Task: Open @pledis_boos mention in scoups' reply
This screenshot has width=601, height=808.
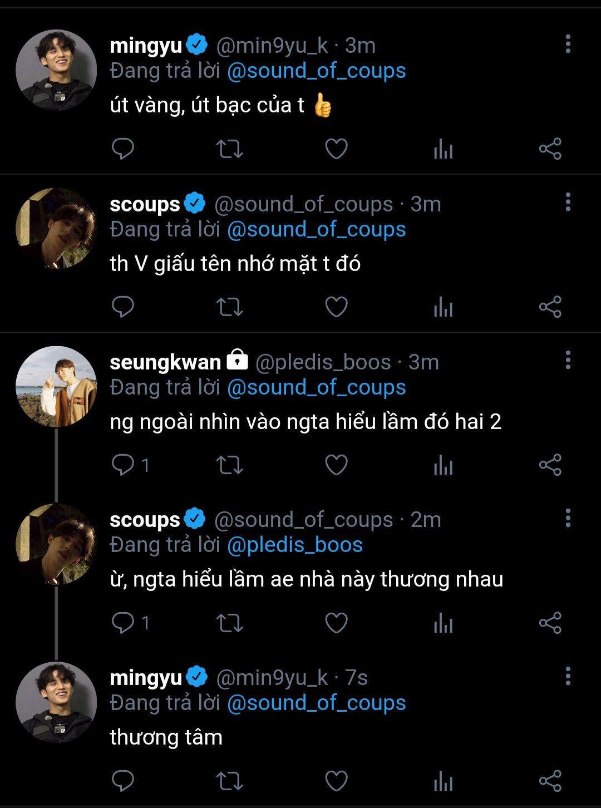Action: coord(294,545)
